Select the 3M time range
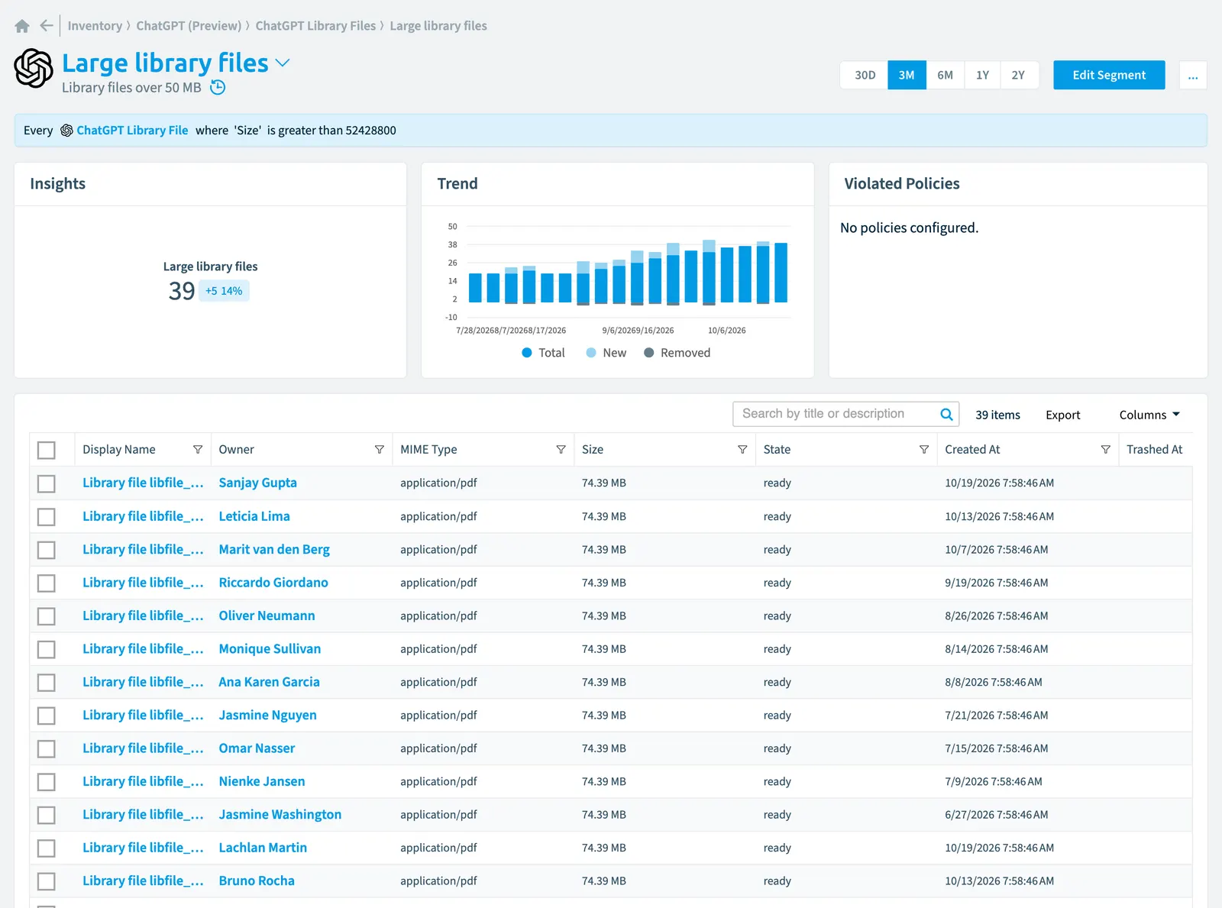This screenshot has height=908, width=1222. click(907, 75)
